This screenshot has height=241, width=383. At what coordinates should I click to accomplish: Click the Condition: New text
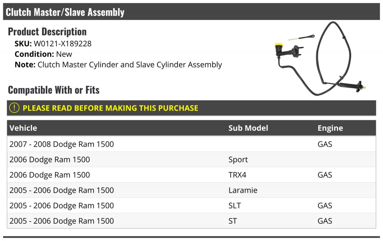43,54
